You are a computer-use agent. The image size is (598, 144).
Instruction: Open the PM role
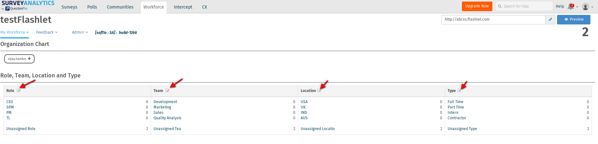(9, 113)
